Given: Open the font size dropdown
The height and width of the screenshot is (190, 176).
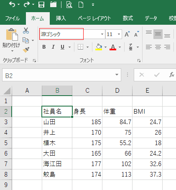Looking at the screenshot, I should point(119,34).
